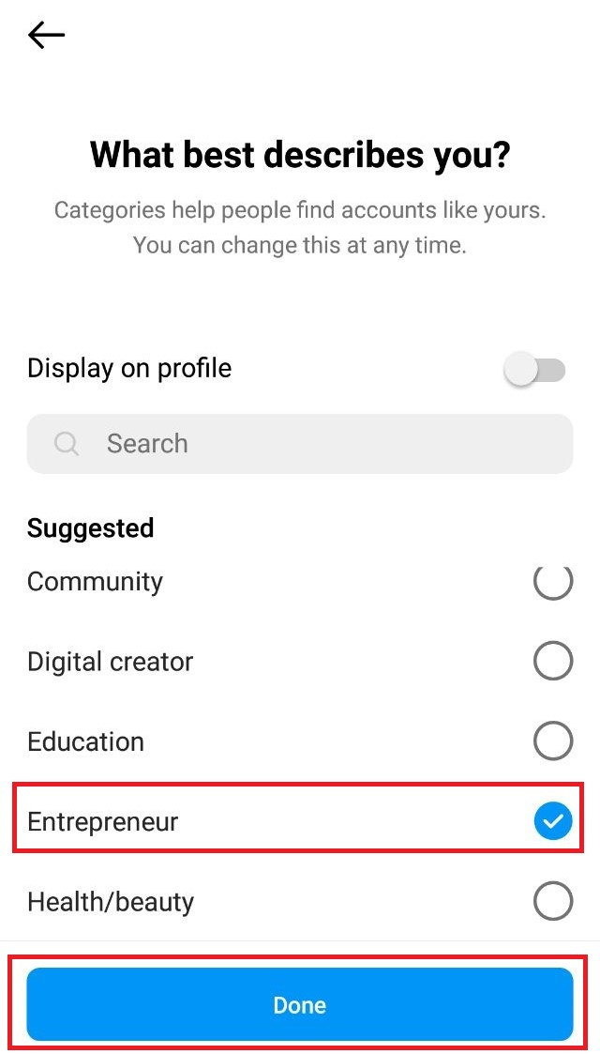This screenshot has width=600, height=1054.
Task: Click the Display on profile label
Action: 129,369
